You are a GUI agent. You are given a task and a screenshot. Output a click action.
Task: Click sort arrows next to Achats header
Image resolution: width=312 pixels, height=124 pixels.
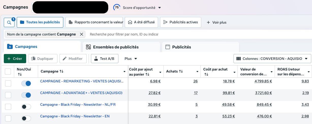181,72
